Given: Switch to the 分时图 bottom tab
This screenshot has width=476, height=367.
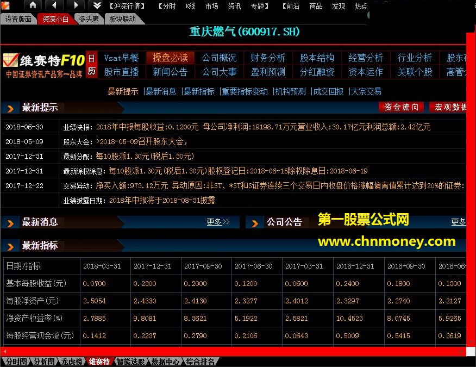Looking at the screenshot, I should click(x=16, y=362).
